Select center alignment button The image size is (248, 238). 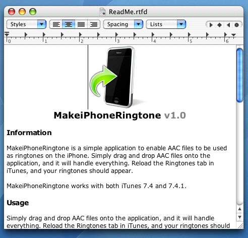click(x=69, y=25)
